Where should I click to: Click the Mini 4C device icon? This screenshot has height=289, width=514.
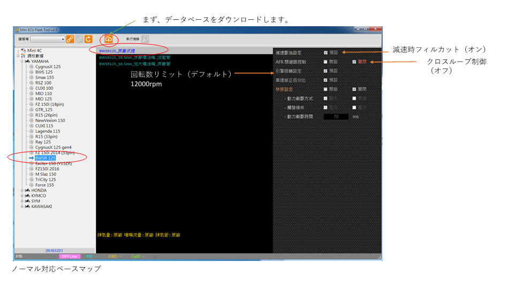23,50
